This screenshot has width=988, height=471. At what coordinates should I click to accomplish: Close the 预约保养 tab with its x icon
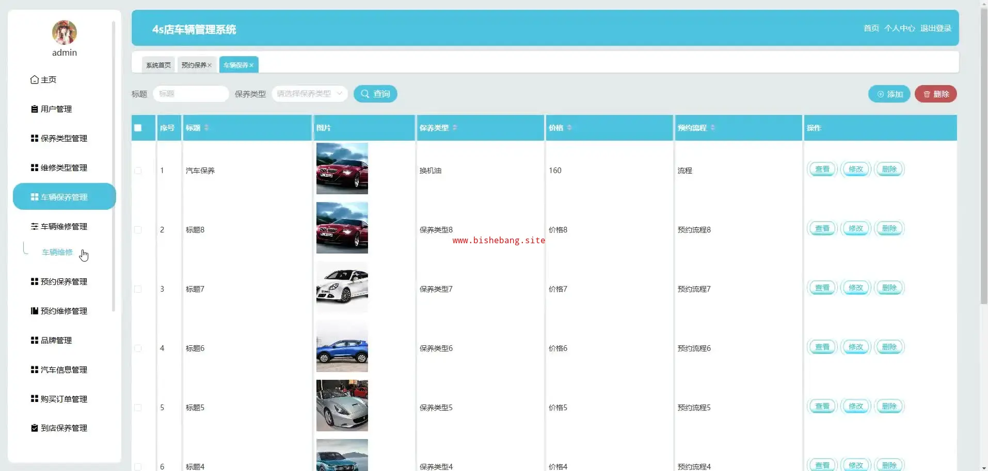tap(210, 65)
